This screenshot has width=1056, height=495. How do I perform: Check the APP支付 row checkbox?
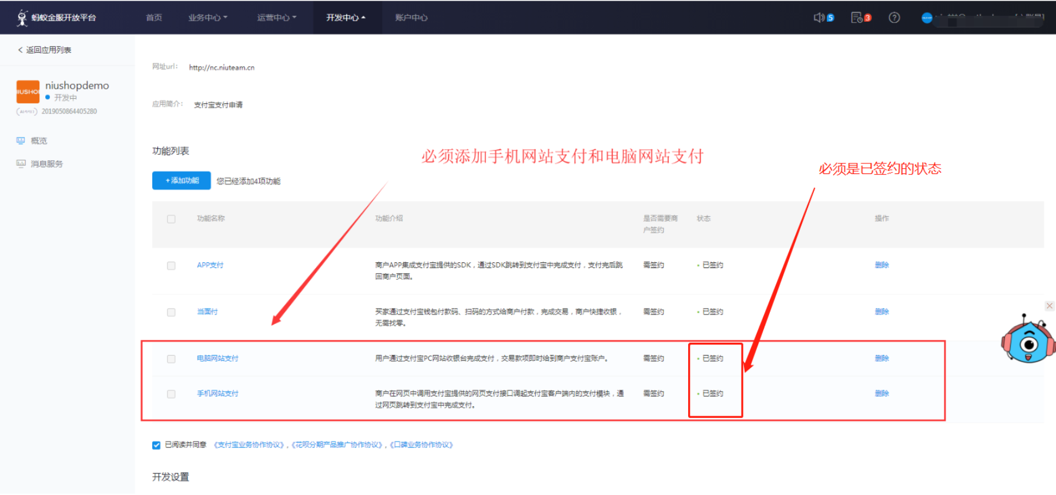click(171, 266)
